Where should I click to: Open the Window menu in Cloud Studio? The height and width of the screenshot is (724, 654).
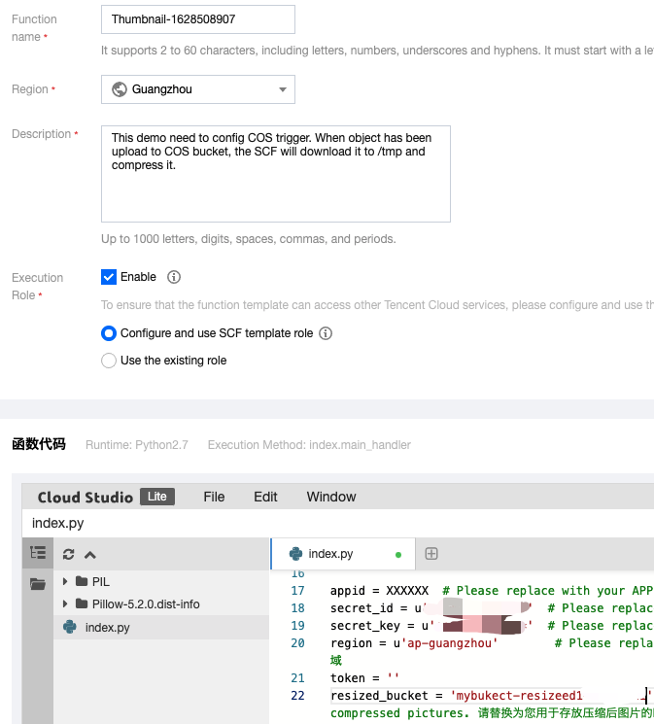point(331,497)
